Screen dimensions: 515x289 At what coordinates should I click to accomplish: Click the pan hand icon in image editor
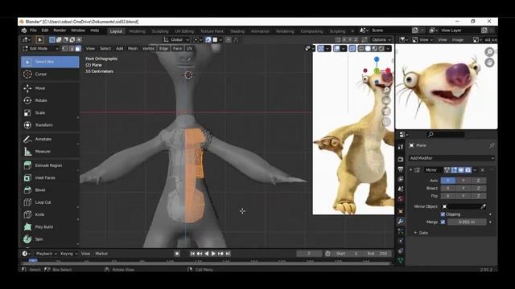(489, 63)
